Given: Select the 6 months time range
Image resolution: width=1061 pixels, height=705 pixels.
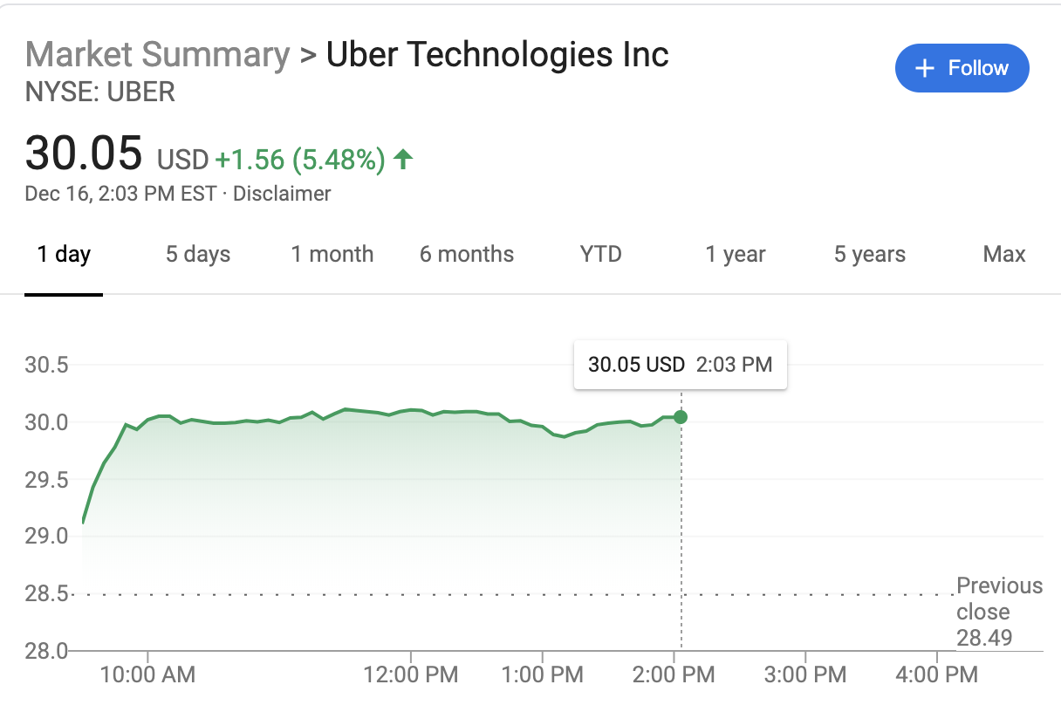Looking at the screenshot, I should coord(467,254).
